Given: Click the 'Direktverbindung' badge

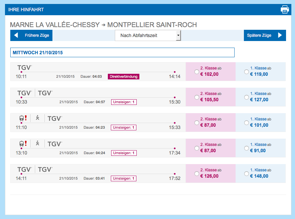Looking at the screenshot, I should pyautogui.click(x=123, y=76).
